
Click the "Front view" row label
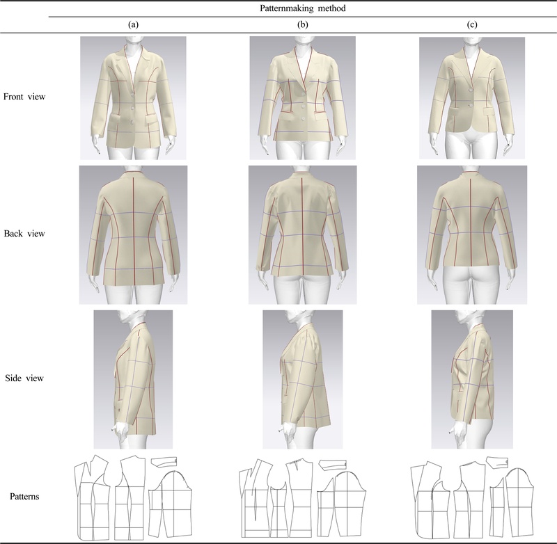24,97
